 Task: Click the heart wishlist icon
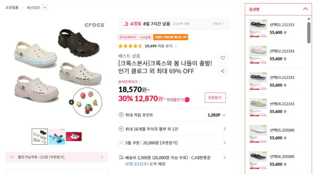tap(223, 58)
